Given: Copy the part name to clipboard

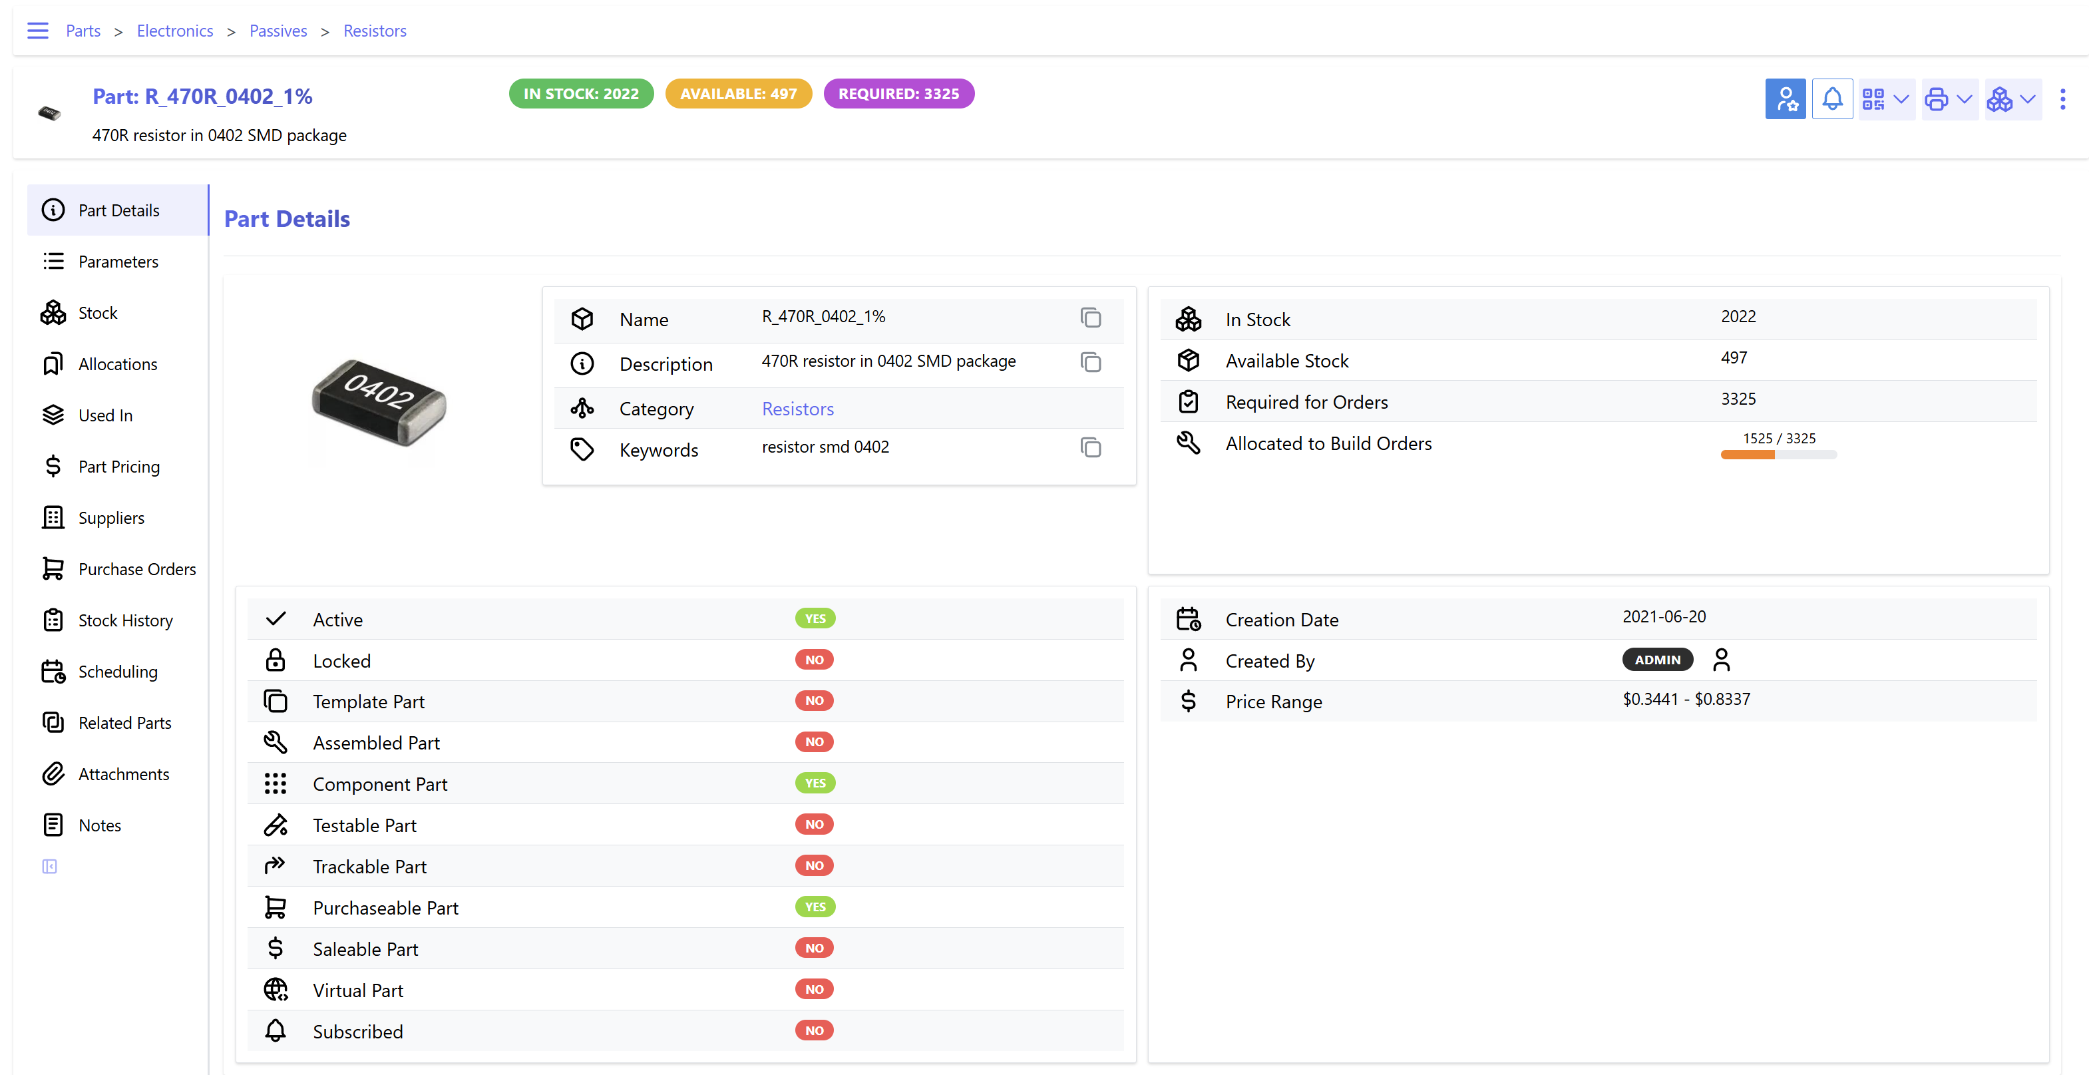Looking at the screenshot, I should (x=1090, y=318).
